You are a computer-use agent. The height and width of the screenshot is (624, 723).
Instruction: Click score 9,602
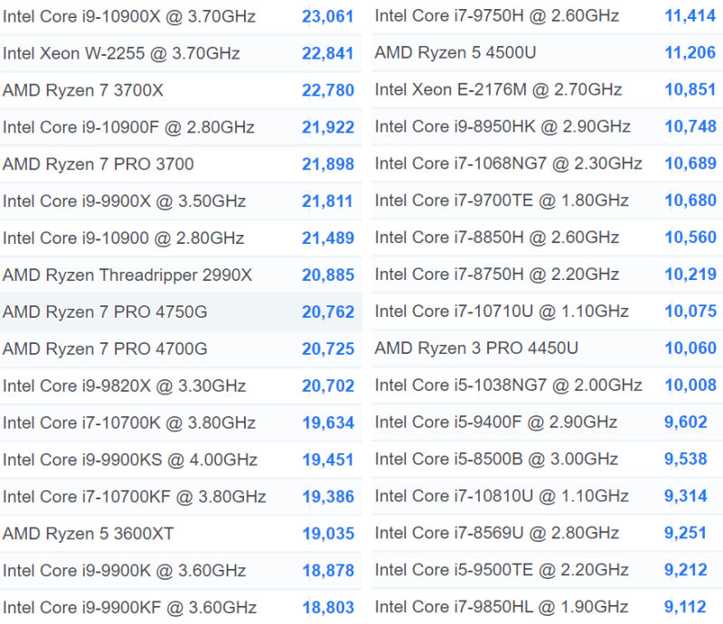tap(686, 422)
